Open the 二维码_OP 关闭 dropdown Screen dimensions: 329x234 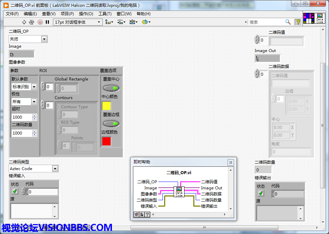[44, 39]
